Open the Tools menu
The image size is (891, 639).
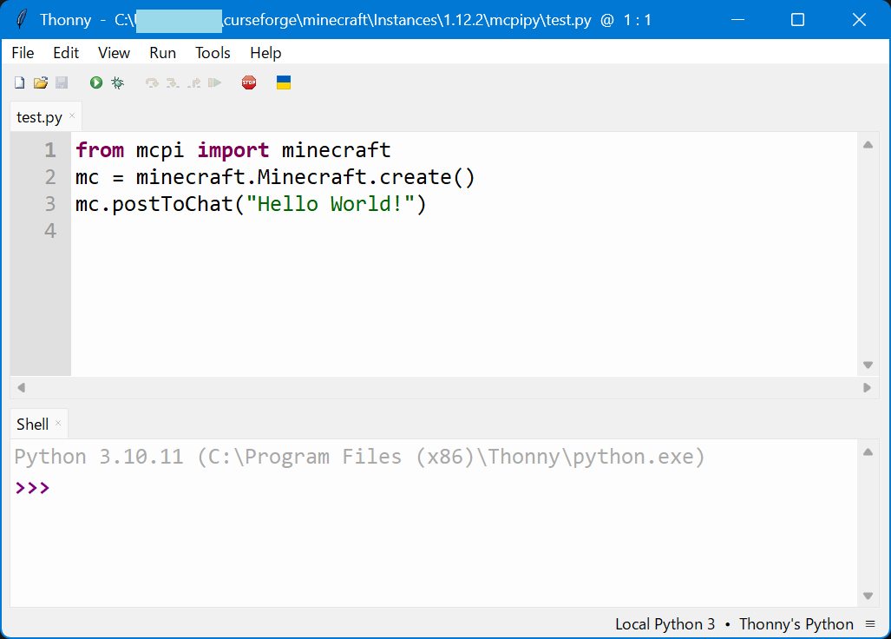coord(213,53)
